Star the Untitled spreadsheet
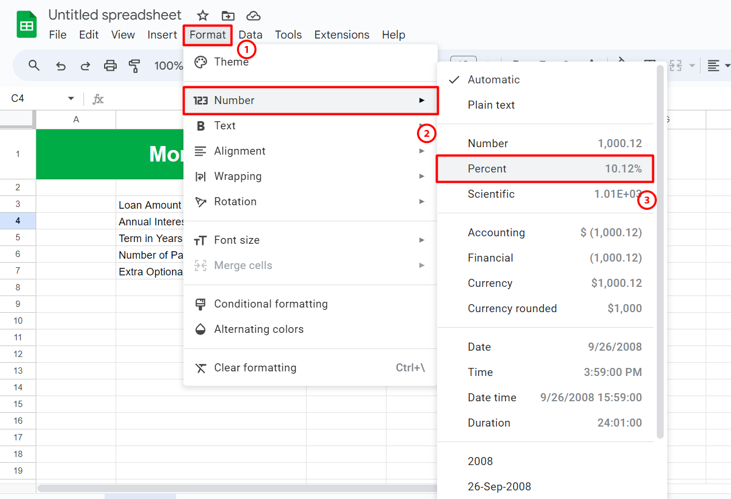731x499 pixels. [x=202, y=16]
